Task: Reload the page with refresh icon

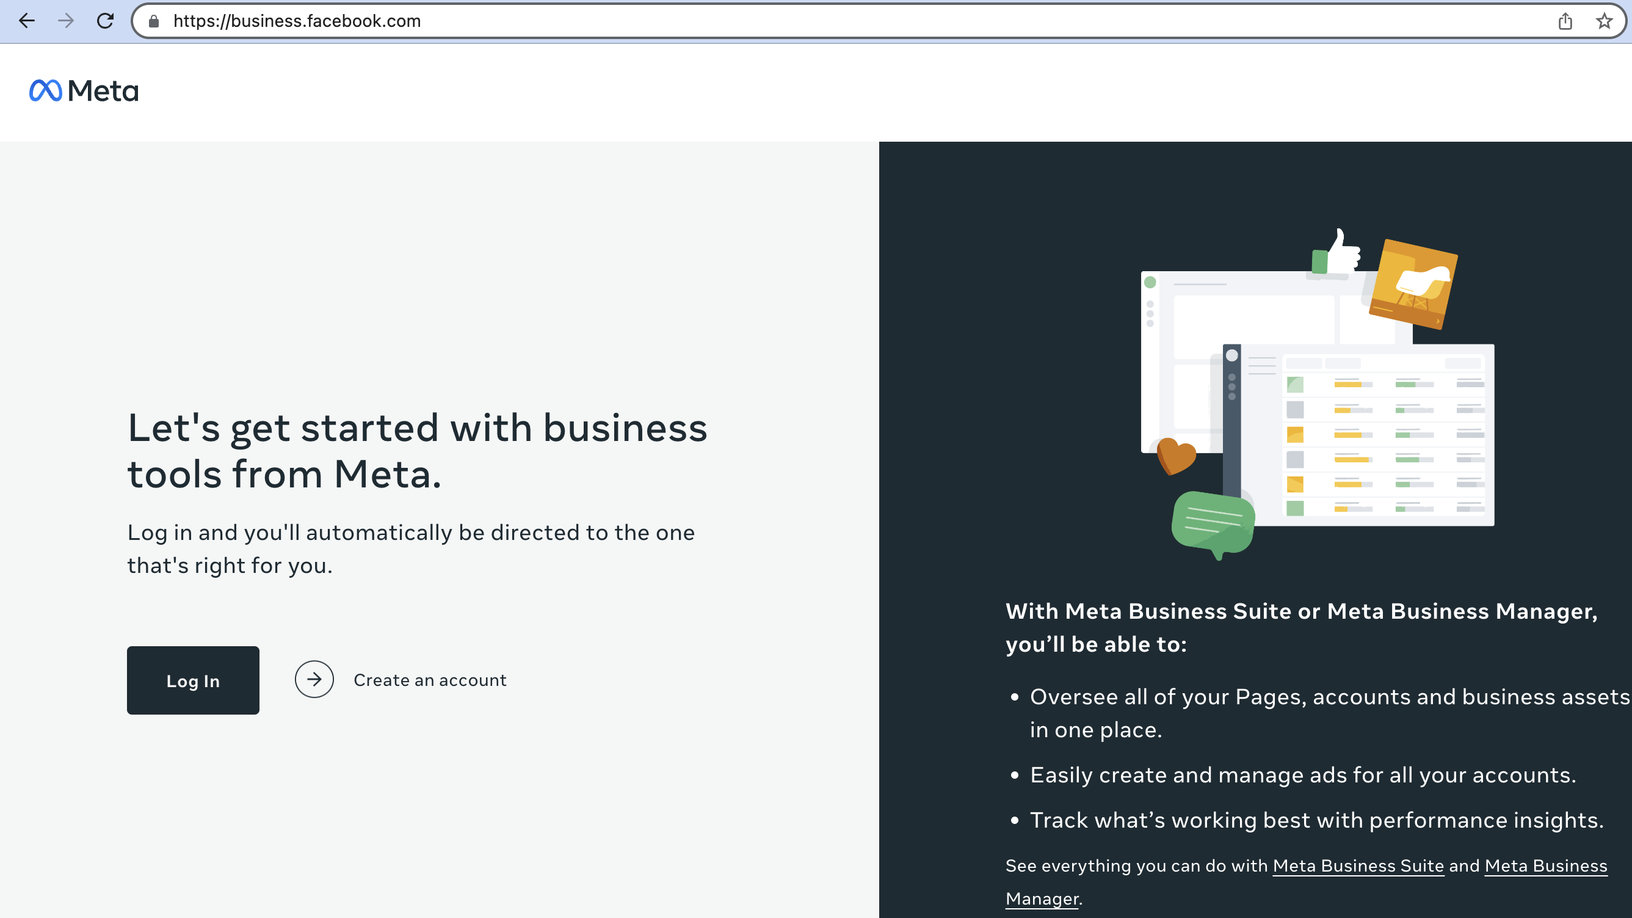Action: point(105,21)
